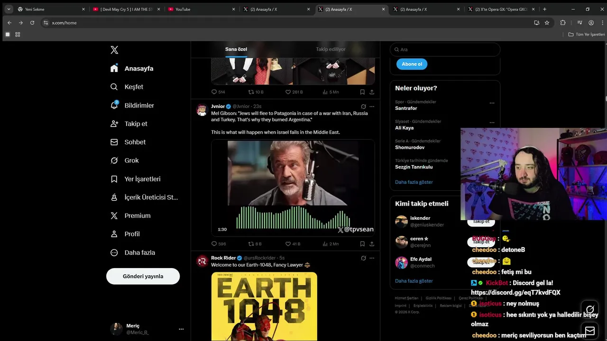This screenshot has width=607, height=341.
Task: Open more options on Jvnior's post
Action: tap(372, 107)
